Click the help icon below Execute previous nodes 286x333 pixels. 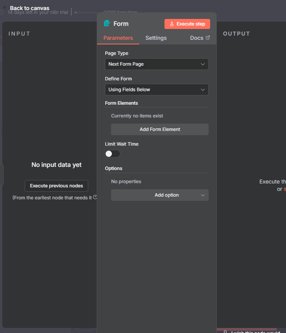point(95,197)
